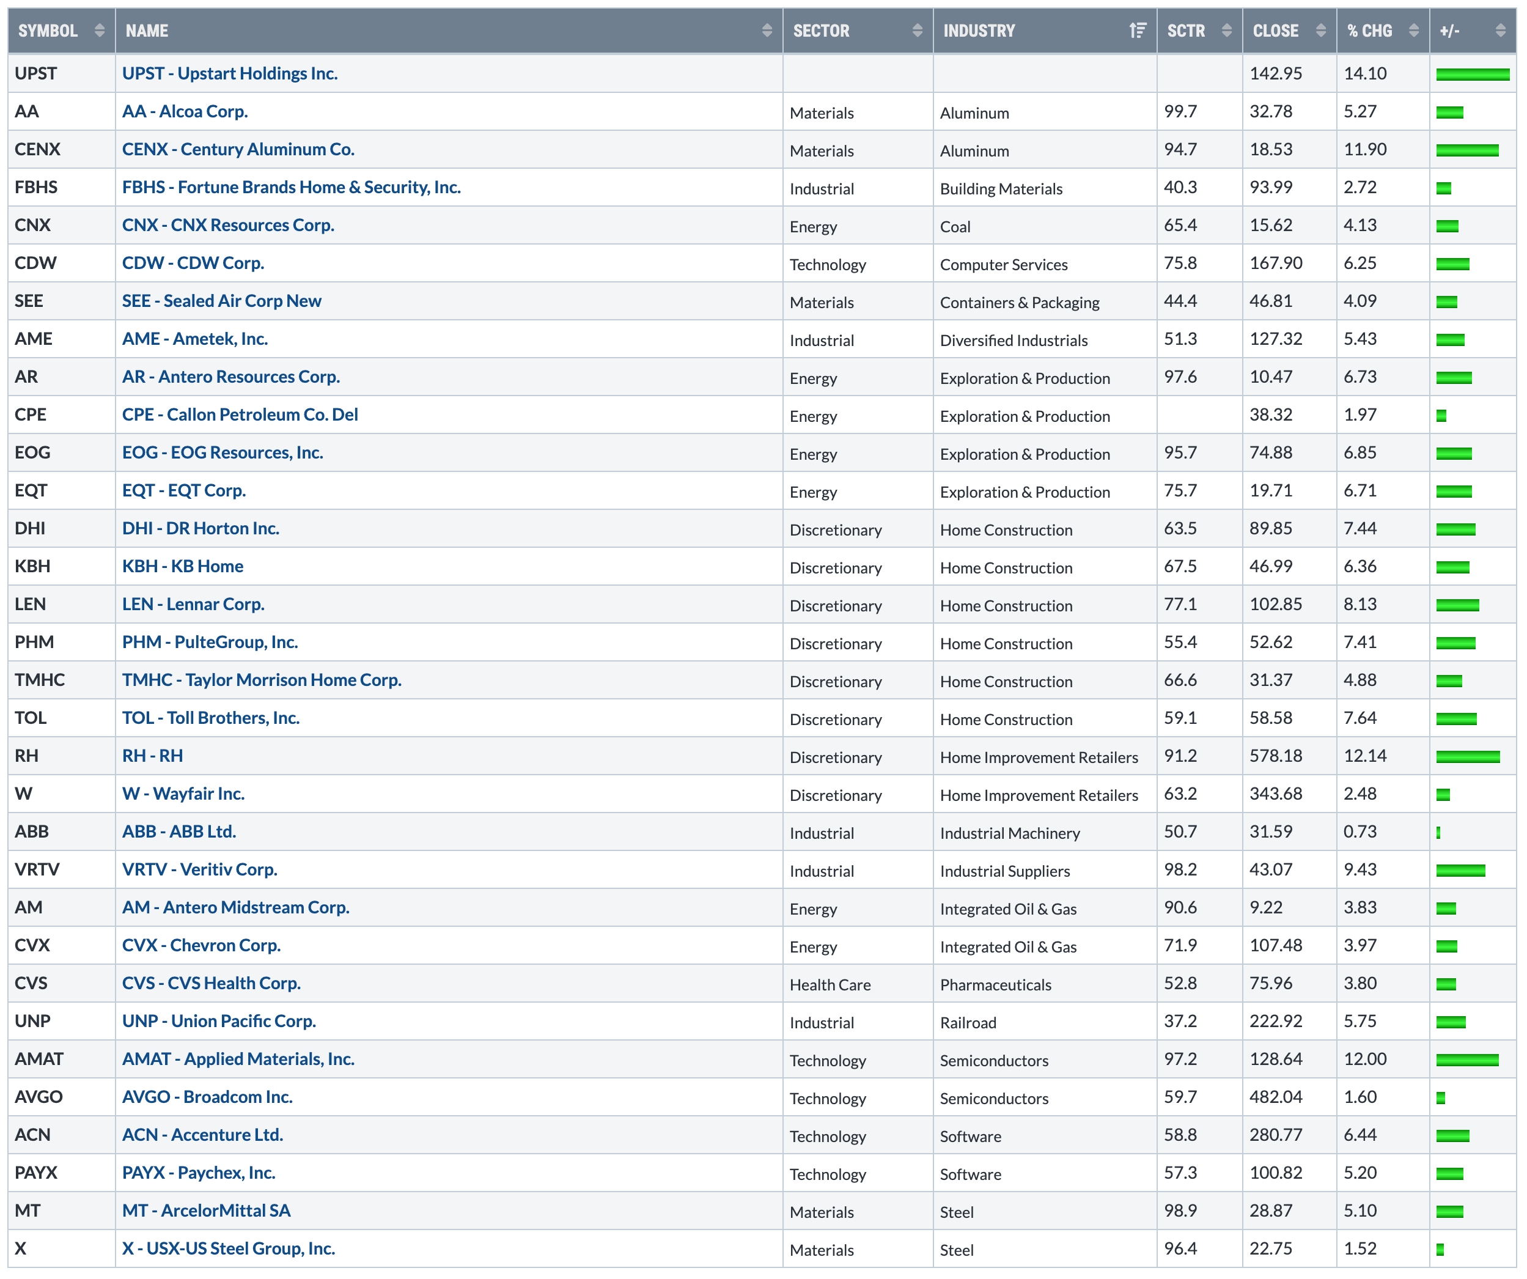Open the PHM - PulteGroup, Inc. link
This screenshot has width=1527, height=1279.
point(210,641)
